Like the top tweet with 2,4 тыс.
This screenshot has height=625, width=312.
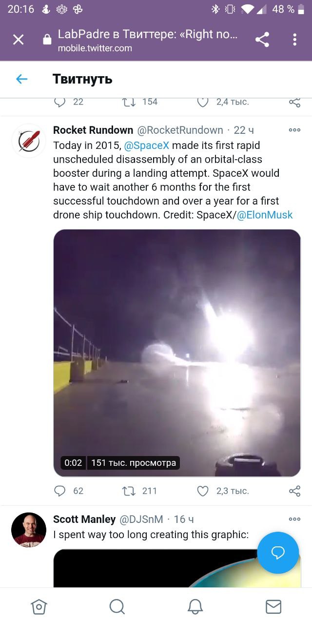coord(203,102)
